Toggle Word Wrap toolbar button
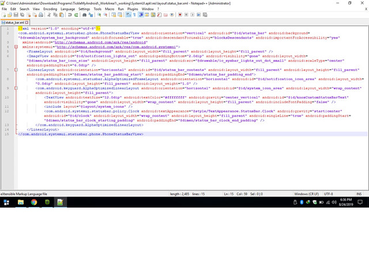 [x=128, y=15]
